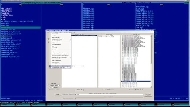Toggle the Use IATA Airport Codes checkbox
The height and width of the screenshot is (107, 190).
pos(104,90)
